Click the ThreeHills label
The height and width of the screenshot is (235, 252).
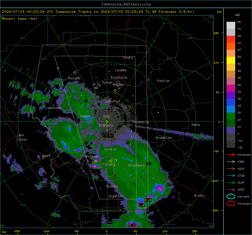click(x=141, y=122)
